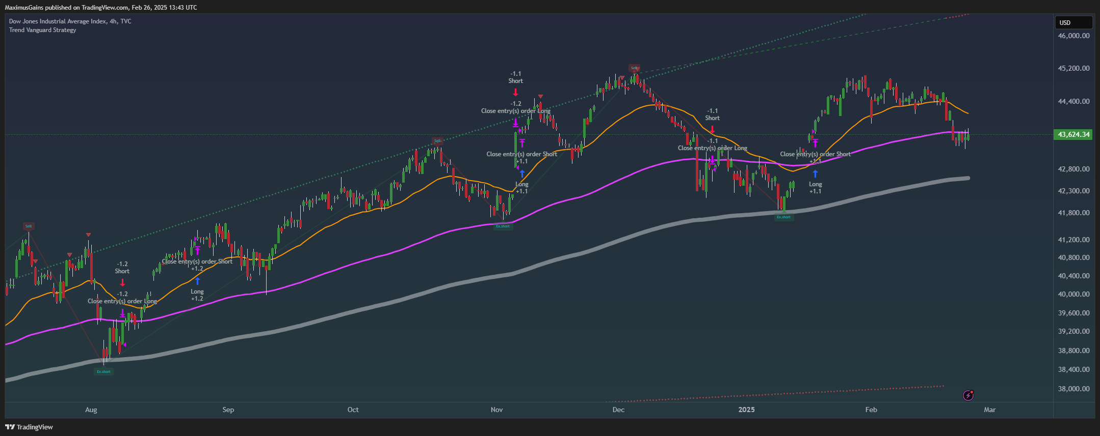The height and width of the screenshot is (436, 1100).
Task: Select the Sell label at the late October high
Action: tap(437, 141)
